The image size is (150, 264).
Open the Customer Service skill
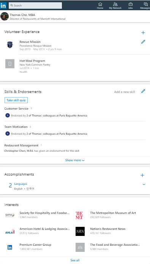pos(16,108)
